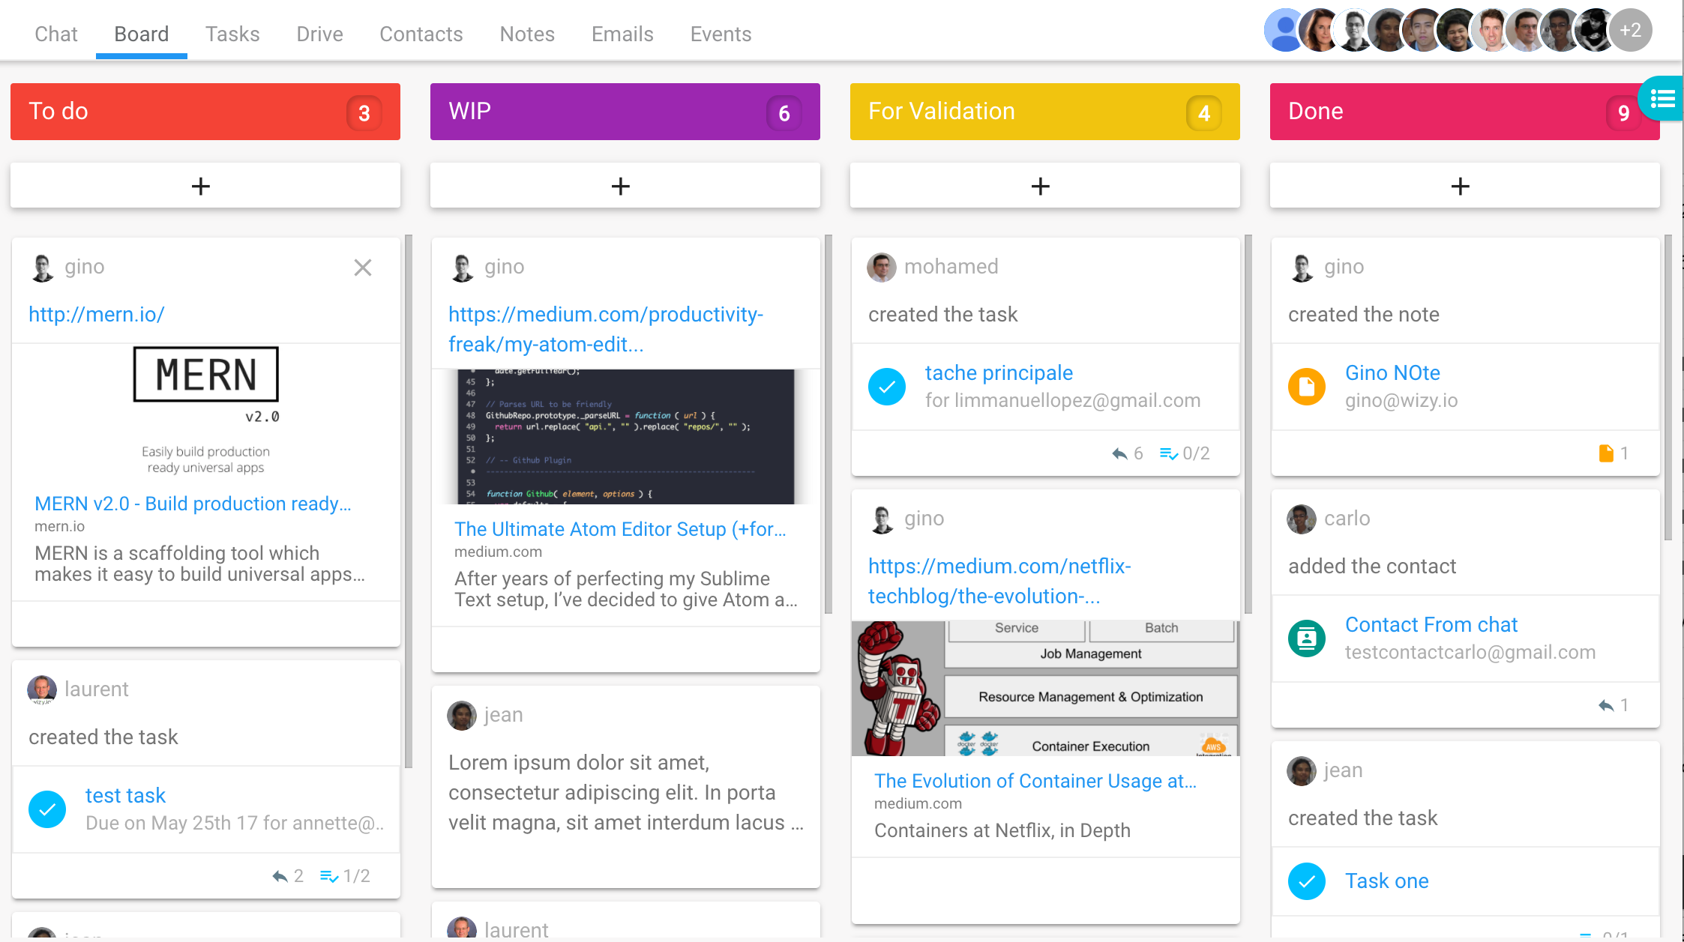The height and width of the screenshot is (942, 1684).
Task: Open 'The Ultimate Atom Editor Setup' title
Action: [x=620, y=529]
